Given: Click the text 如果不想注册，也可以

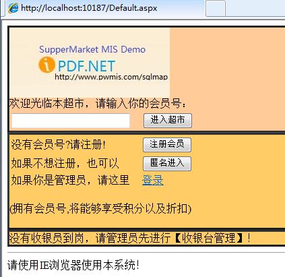Looking at the screenshot, I should (65, 163).
